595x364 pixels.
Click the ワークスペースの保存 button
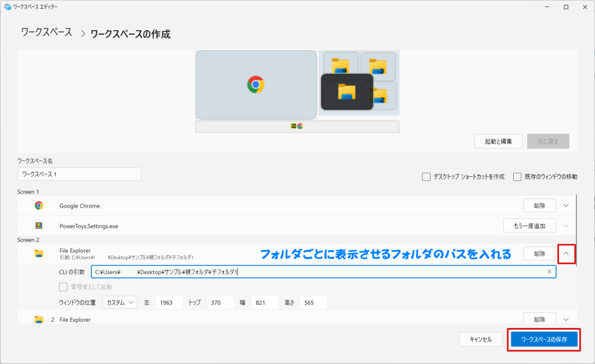coord(544,339)
